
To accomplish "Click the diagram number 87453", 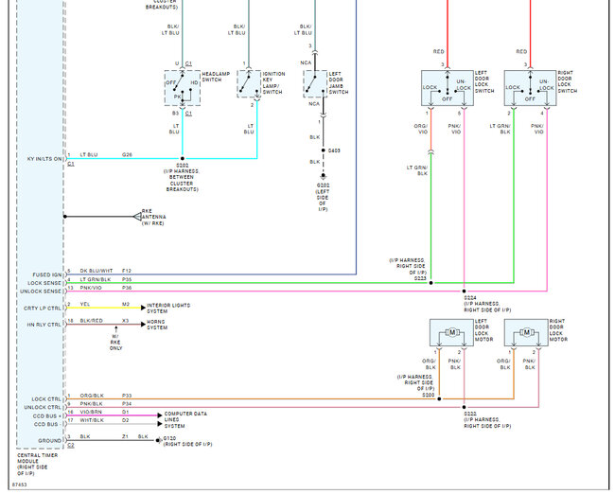I will pos(19,485).
